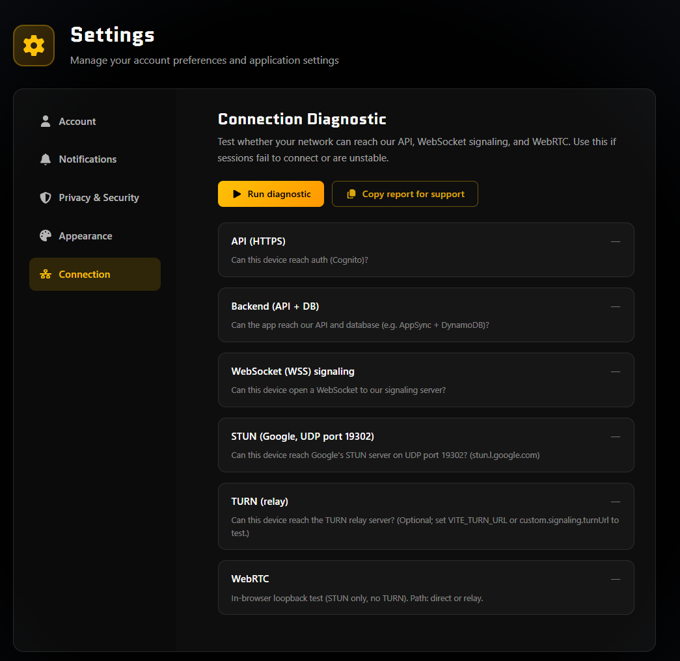This screenshot has width=680, height=661.
Task: Click the WebRTC loopback test card
Action: point(426,587)
